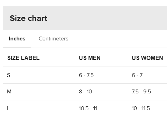Select the S size label cell
This screenshot has height=131, width=167.
pyautogui.click(x=9, y=75)
